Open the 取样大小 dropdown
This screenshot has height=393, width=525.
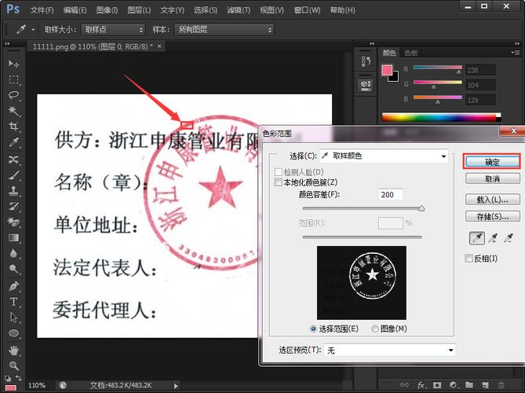tap(113, 30)
